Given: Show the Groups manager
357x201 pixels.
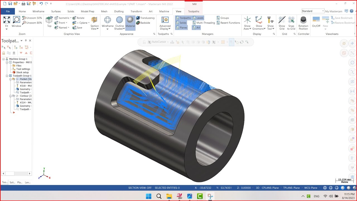Looking at the screenshot, I should click(223, 18).
